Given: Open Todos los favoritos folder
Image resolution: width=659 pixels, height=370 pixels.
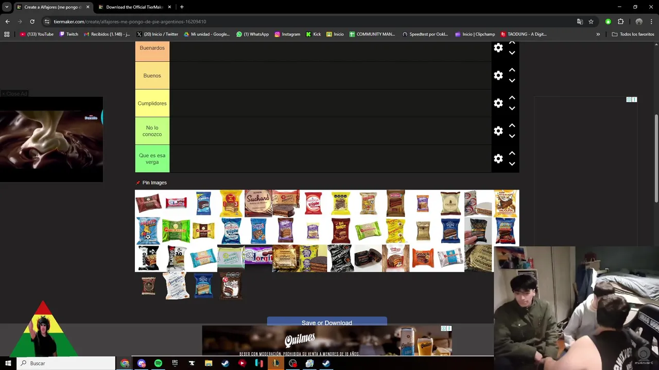Looking at the screenshot, I should (x=633, y=34).
